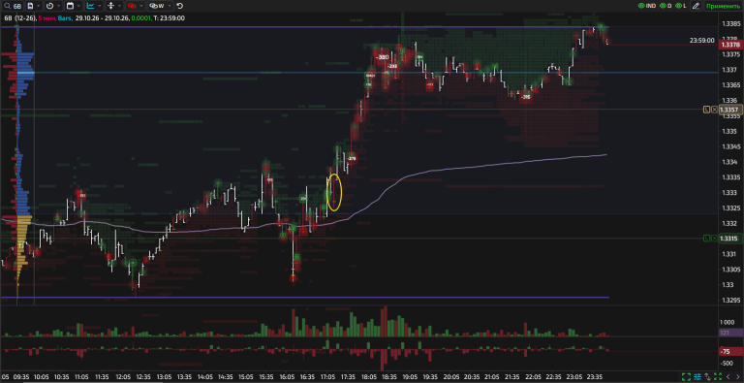This screenshot has width=744, height=383.
Task: Click the -500 label on the delta scale
Action: coord(727,364)
